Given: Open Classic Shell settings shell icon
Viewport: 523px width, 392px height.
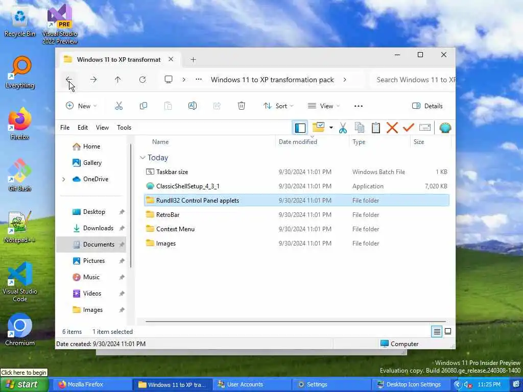Looking at the screenshot, I should click(445, 128).
